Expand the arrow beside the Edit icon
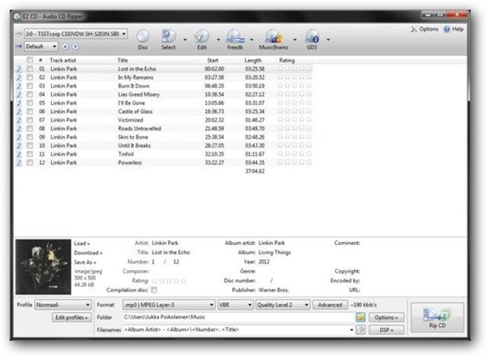This screenshot has width=487, height=357. point(218,40)
